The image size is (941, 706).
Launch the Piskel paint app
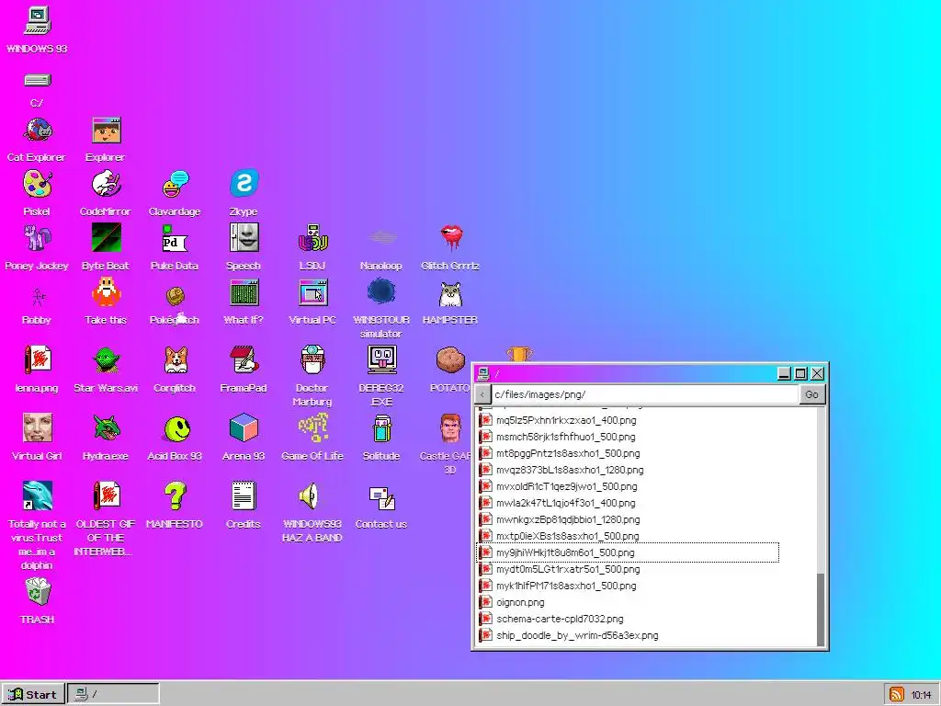pos(37,184)
